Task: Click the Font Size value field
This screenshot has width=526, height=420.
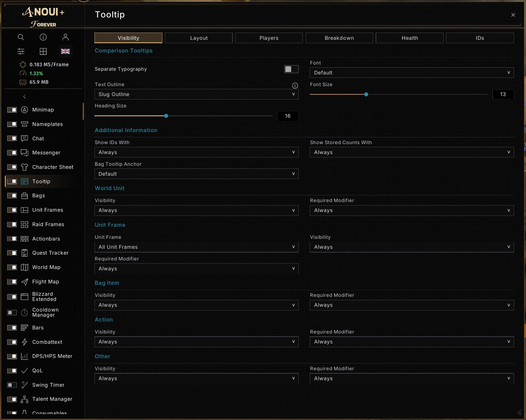Action: tap(503, 94)
